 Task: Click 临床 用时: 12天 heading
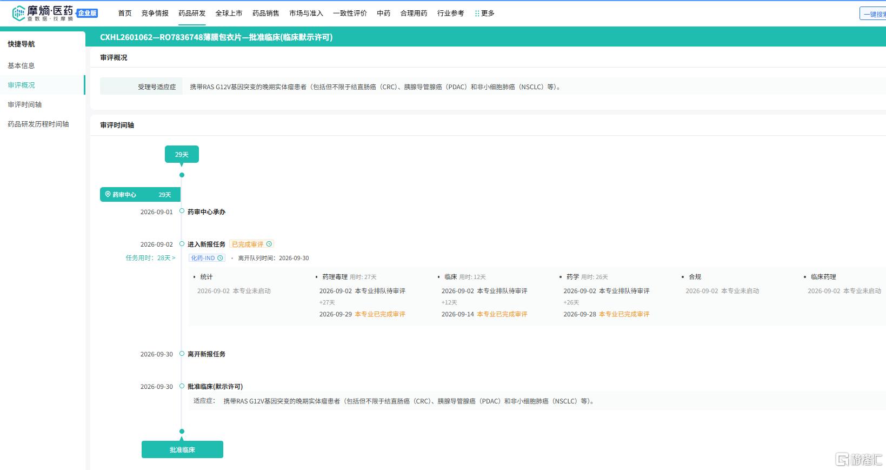(465, 277)
